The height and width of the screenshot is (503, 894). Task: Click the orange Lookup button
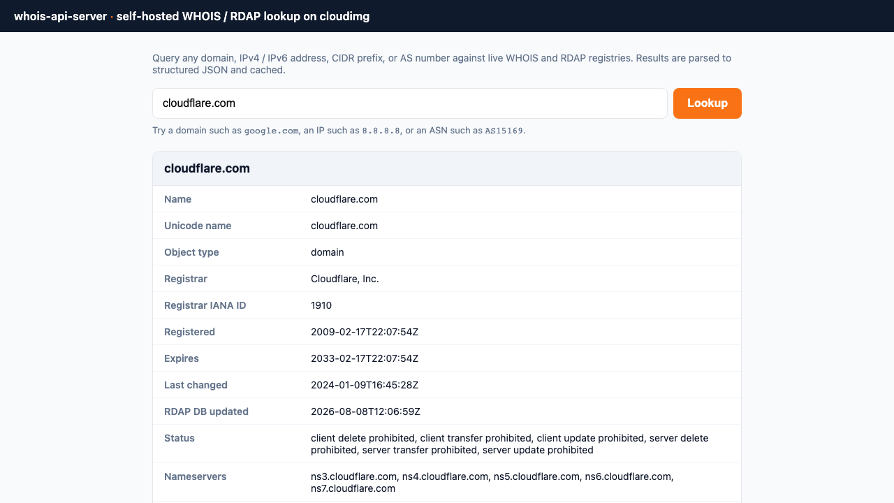point(707,103)
